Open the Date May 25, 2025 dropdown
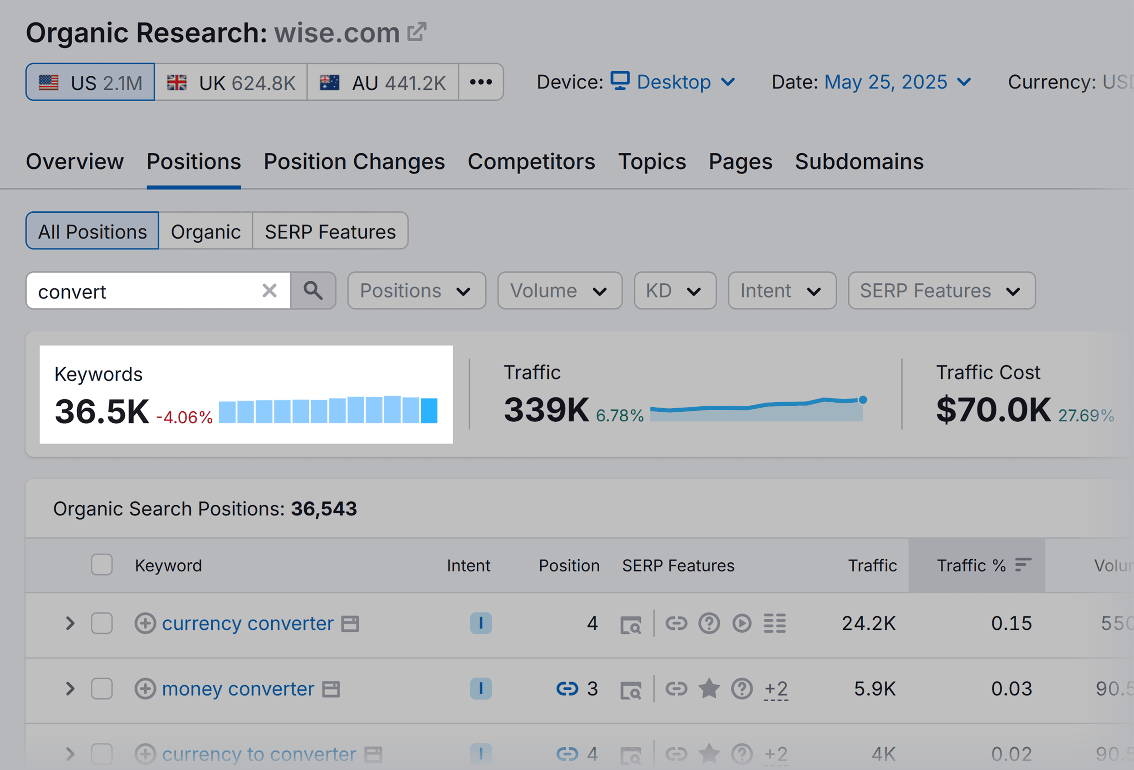 coord(897,82)
